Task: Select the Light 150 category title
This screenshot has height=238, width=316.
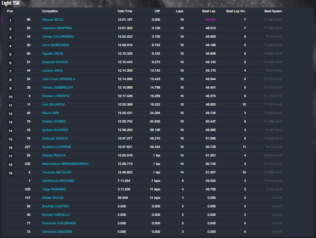Action: (x=10, y=3)
